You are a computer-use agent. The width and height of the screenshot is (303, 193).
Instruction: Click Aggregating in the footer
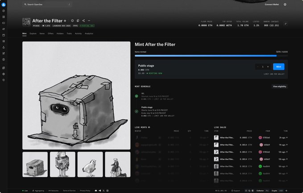pyautogui.click(x=38, y=191)
